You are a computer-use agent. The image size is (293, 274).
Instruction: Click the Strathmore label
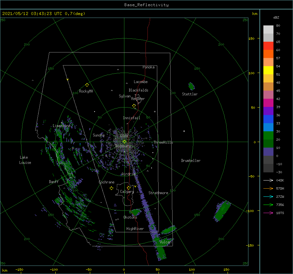click(158, 193)
